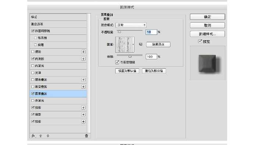The width and height of the screenshot is (254, 145).
Task: Click the move effect down arrow
Action: pos(48,136)
